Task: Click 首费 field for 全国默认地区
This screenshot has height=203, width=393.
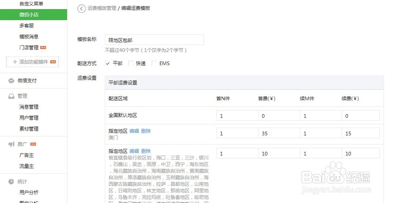Action: [279, 116]
